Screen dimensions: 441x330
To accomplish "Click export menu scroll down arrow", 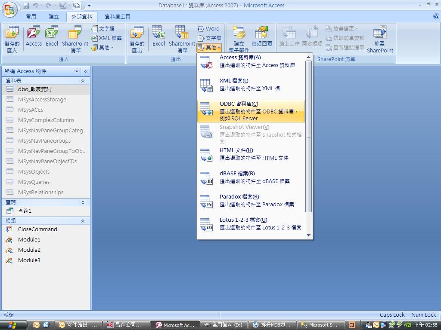I will pyautogui.click(x=308, y=235).
